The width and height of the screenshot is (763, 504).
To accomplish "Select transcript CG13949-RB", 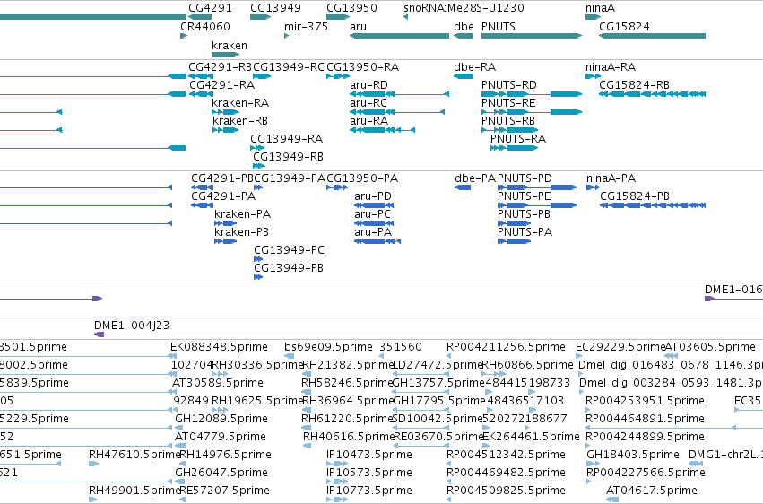I will click(x=259, y=166).
